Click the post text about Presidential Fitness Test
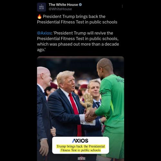The height and width of the screenshot is (161, 161). tap(77, 19)
